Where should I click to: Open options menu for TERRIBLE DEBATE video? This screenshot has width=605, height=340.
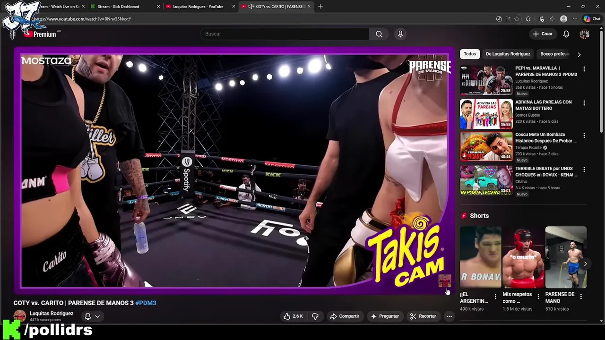tap(584, 170)
